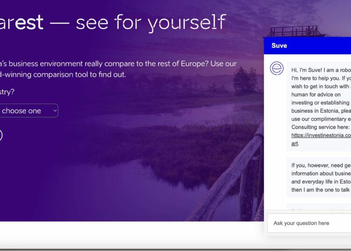Click the Suve chat header title

[x=279, y=45]
